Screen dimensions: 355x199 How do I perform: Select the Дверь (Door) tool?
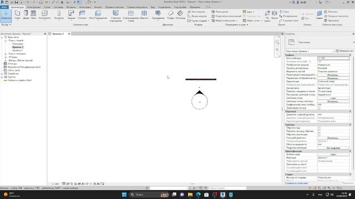coord(26,15)
